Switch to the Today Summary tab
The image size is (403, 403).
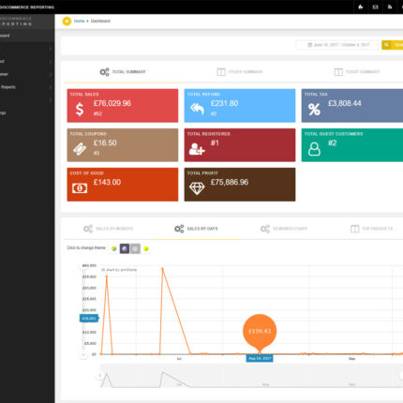click(357, 72)
